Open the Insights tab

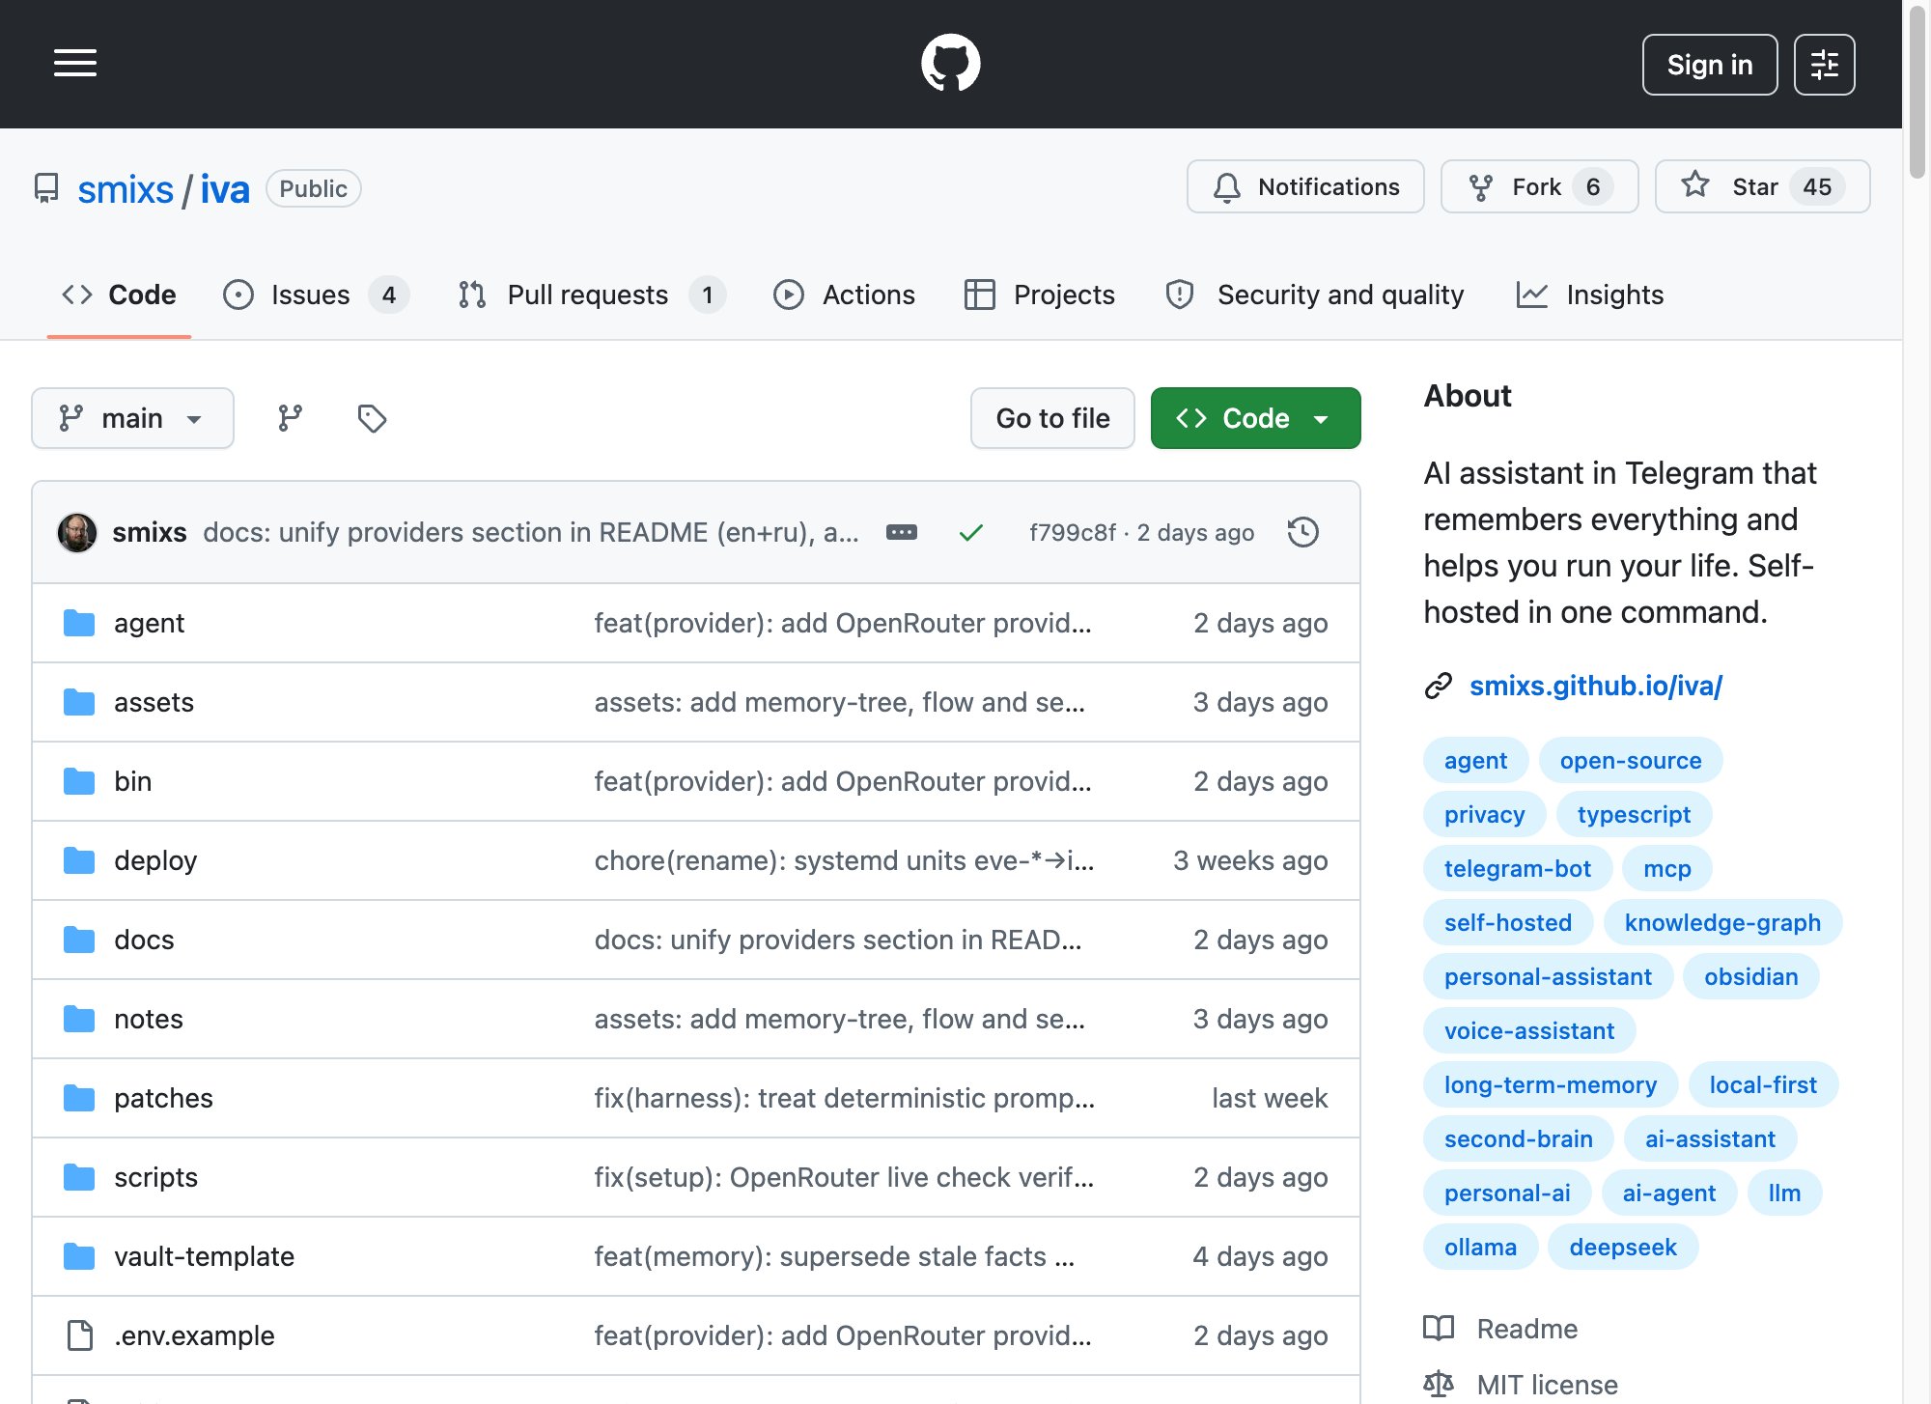click(1590, 295)
